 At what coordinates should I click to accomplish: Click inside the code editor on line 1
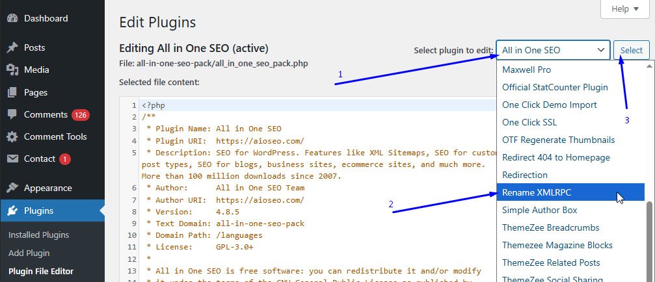(317, 105)
